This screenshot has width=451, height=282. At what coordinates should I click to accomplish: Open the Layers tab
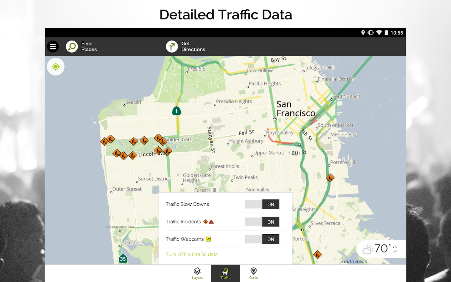tap(197, 273)
